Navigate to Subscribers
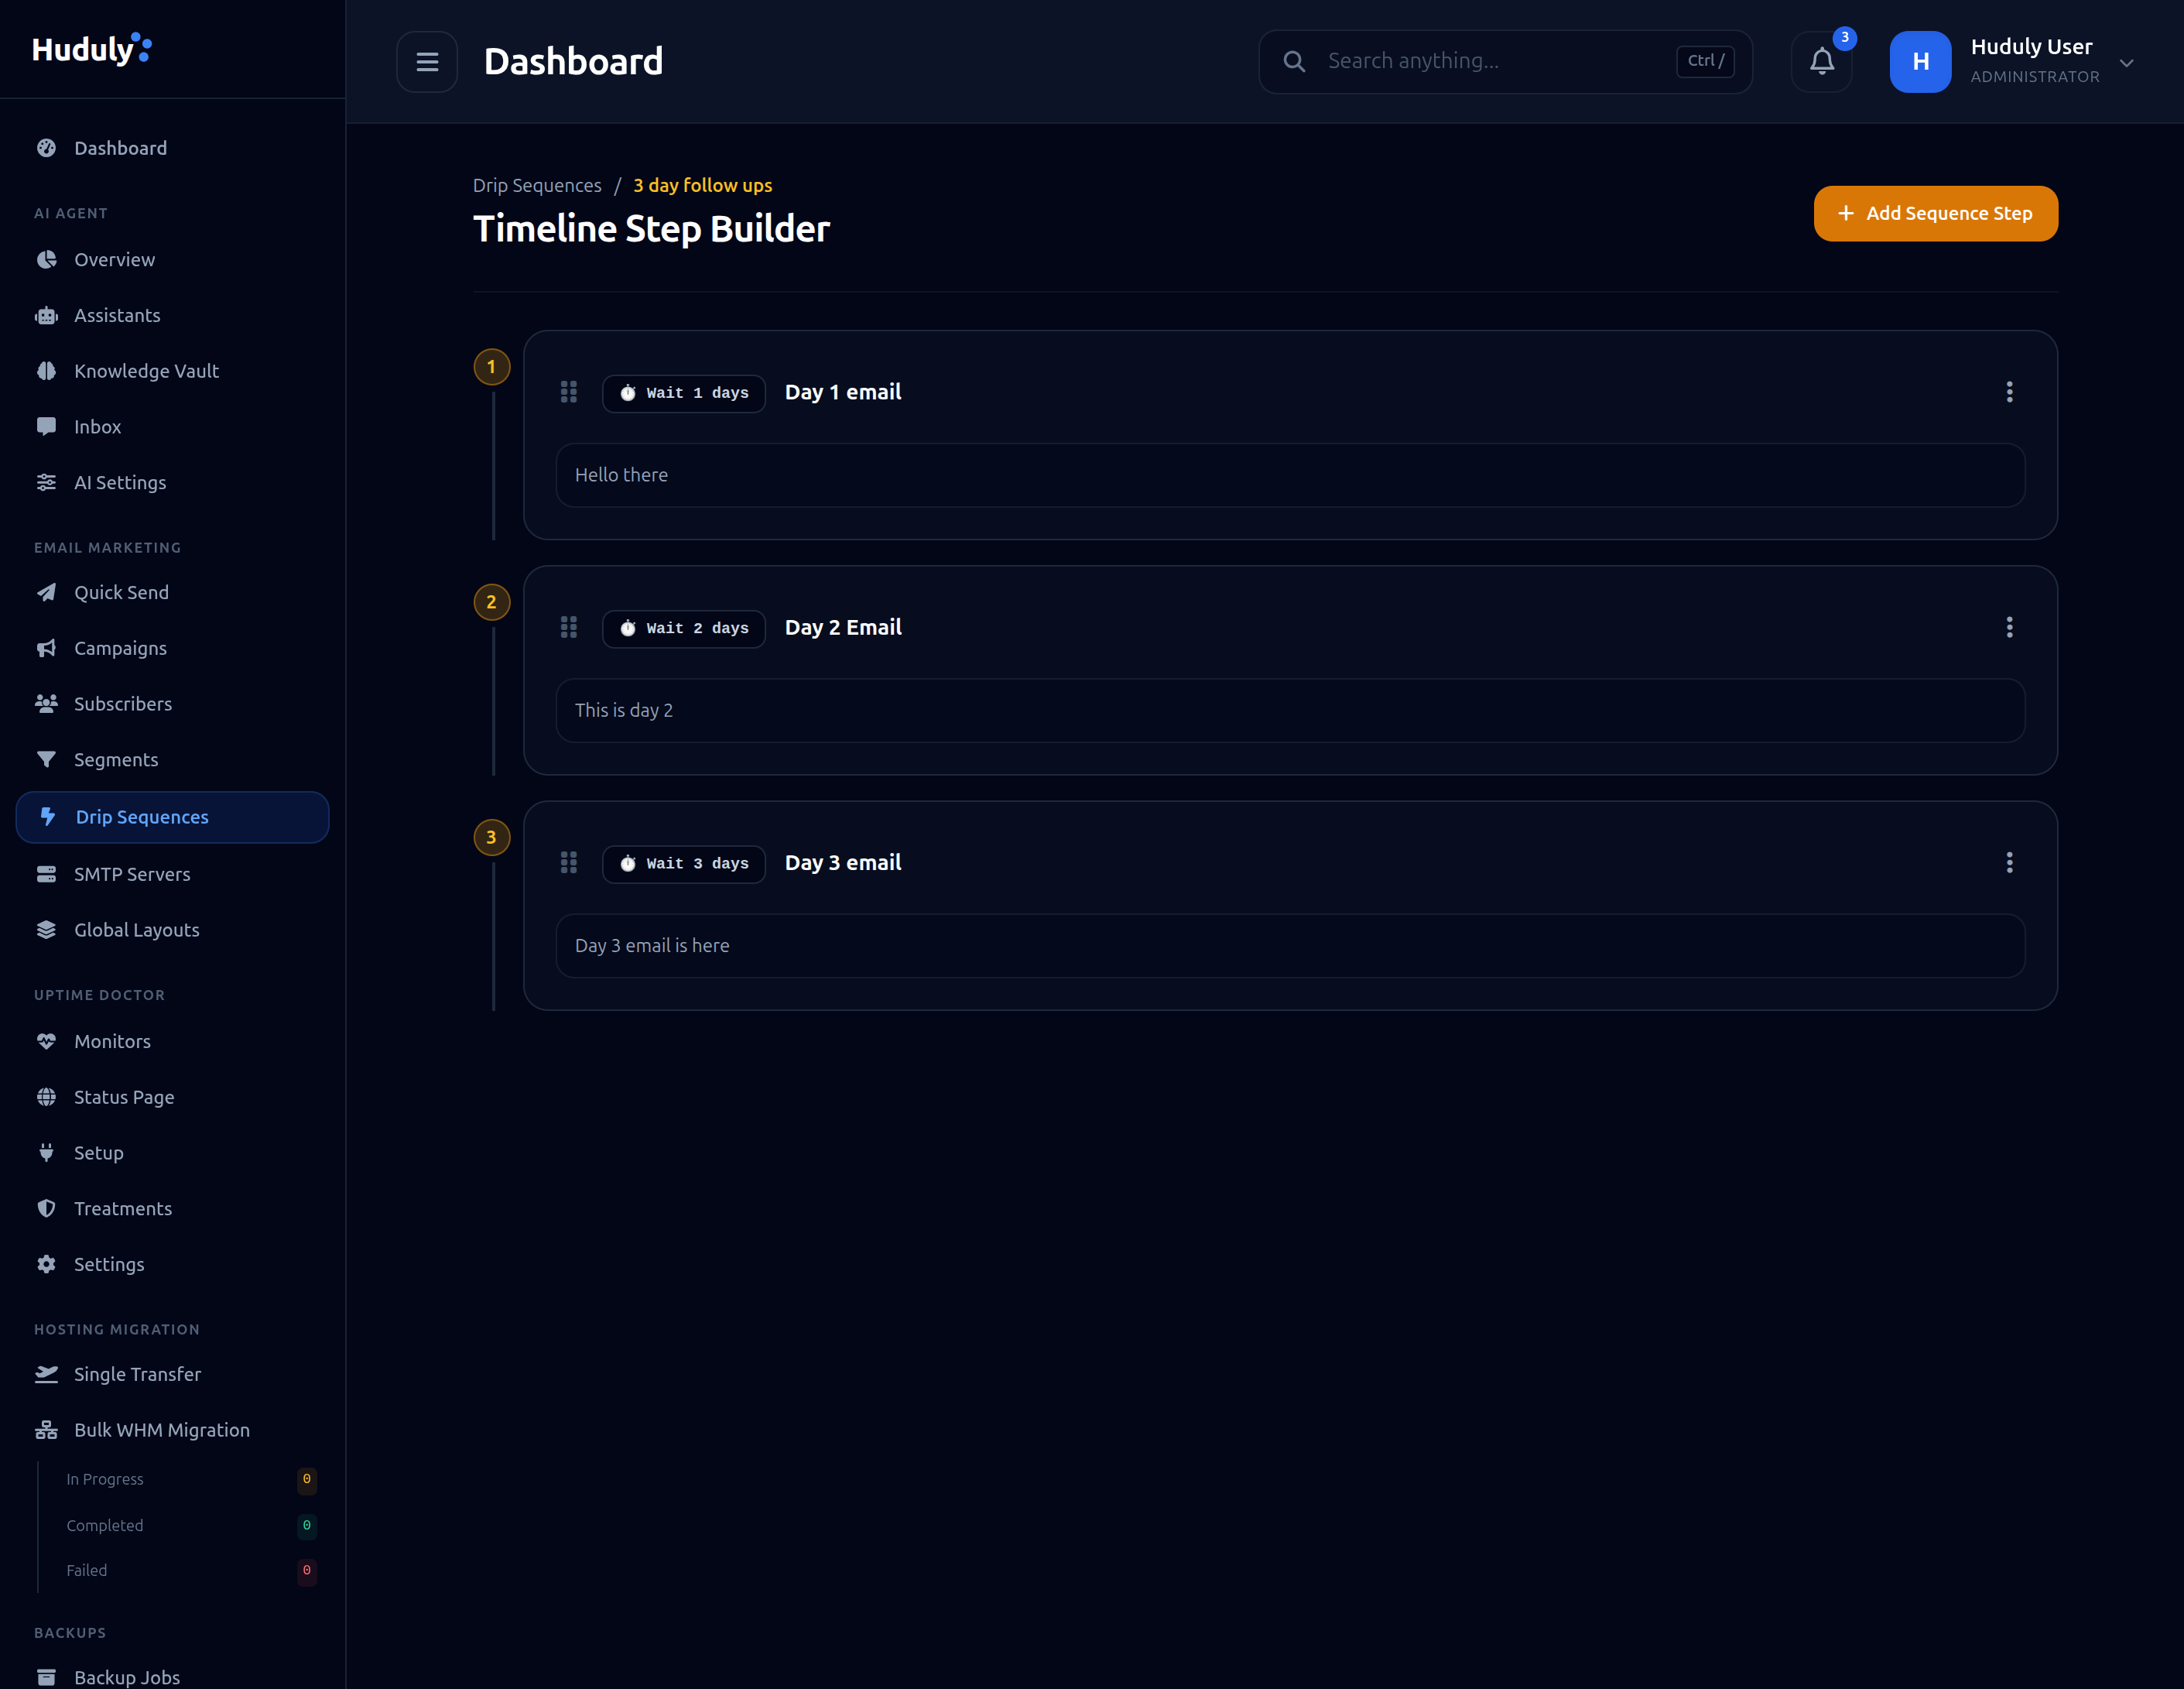Image resolution: width=2184 pixels, height=1689 pixels. tap(172, 704)
